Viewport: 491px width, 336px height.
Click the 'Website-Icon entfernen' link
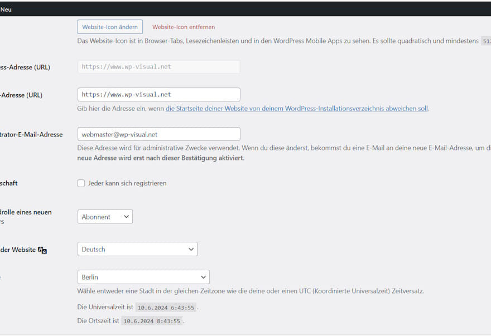(184, 27)
